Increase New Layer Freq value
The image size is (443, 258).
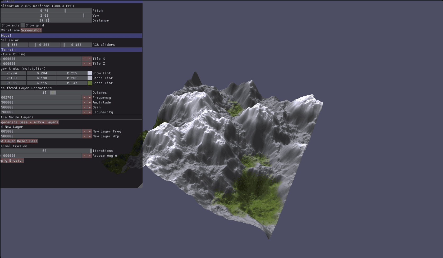click(90, 131)
